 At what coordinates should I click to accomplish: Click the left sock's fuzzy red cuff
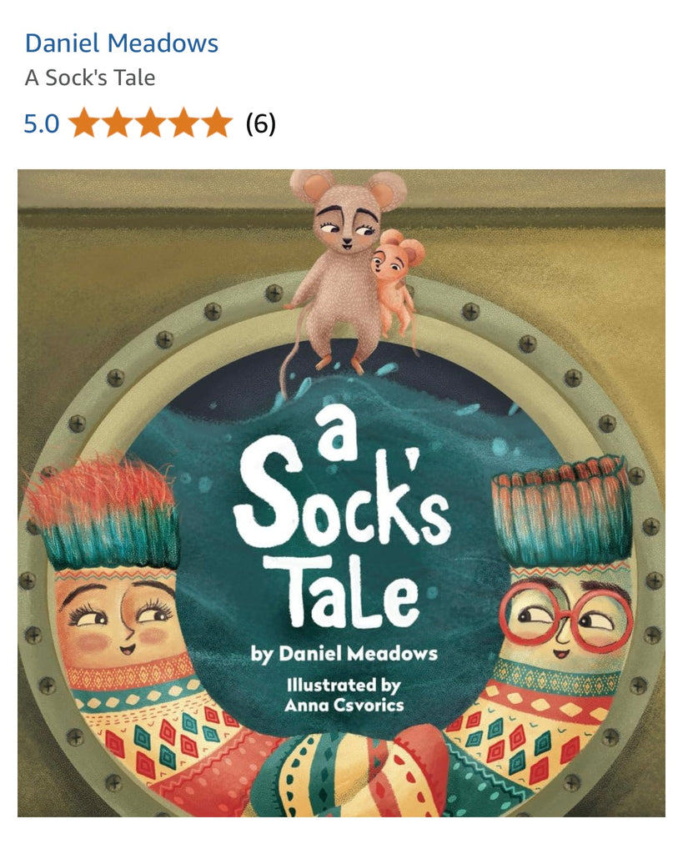tap(103, 512)
